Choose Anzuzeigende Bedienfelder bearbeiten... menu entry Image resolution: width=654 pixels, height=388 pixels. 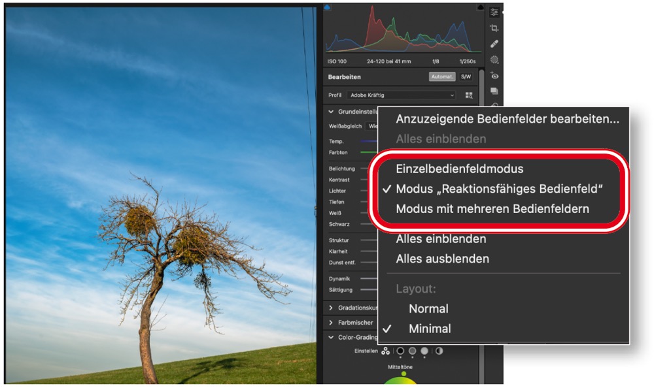[x=508, y=119]
